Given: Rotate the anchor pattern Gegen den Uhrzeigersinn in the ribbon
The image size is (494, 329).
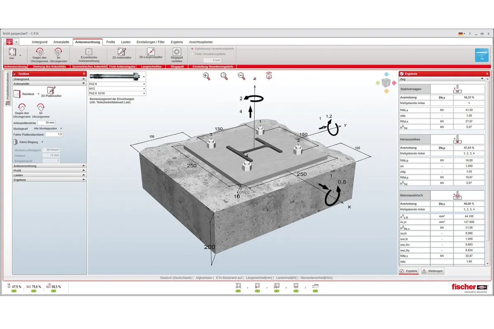Looking at the screenshot, I should 40,55.
